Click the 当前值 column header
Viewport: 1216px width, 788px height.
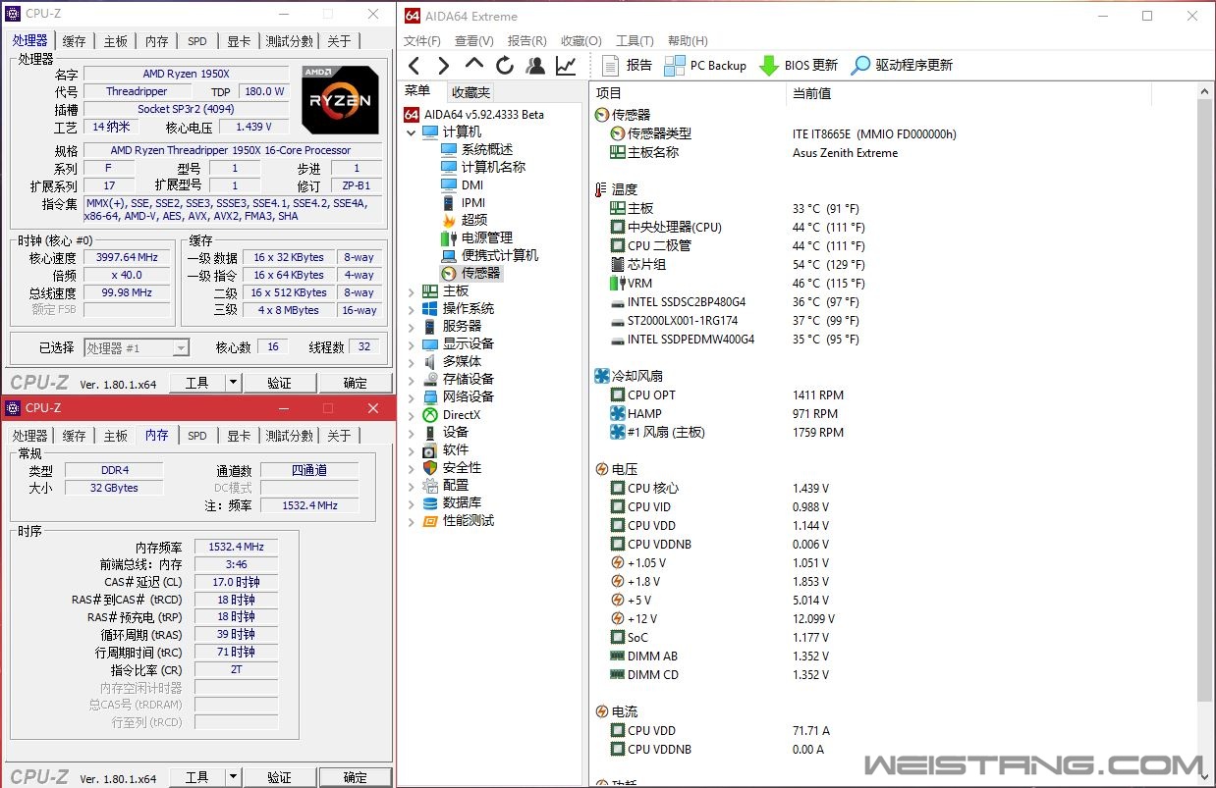[x=968, y=93]
